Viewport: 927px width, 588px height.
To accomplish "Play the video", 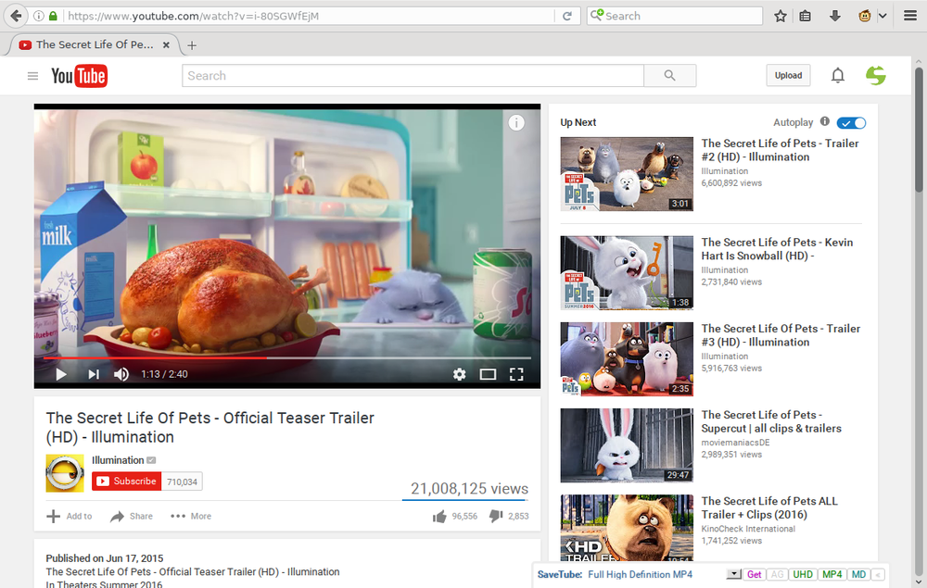I will [60, 374].
